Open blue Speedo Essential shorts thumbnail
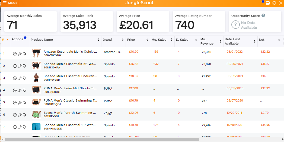This screenshot has height=142, width=284. (36, 127)
